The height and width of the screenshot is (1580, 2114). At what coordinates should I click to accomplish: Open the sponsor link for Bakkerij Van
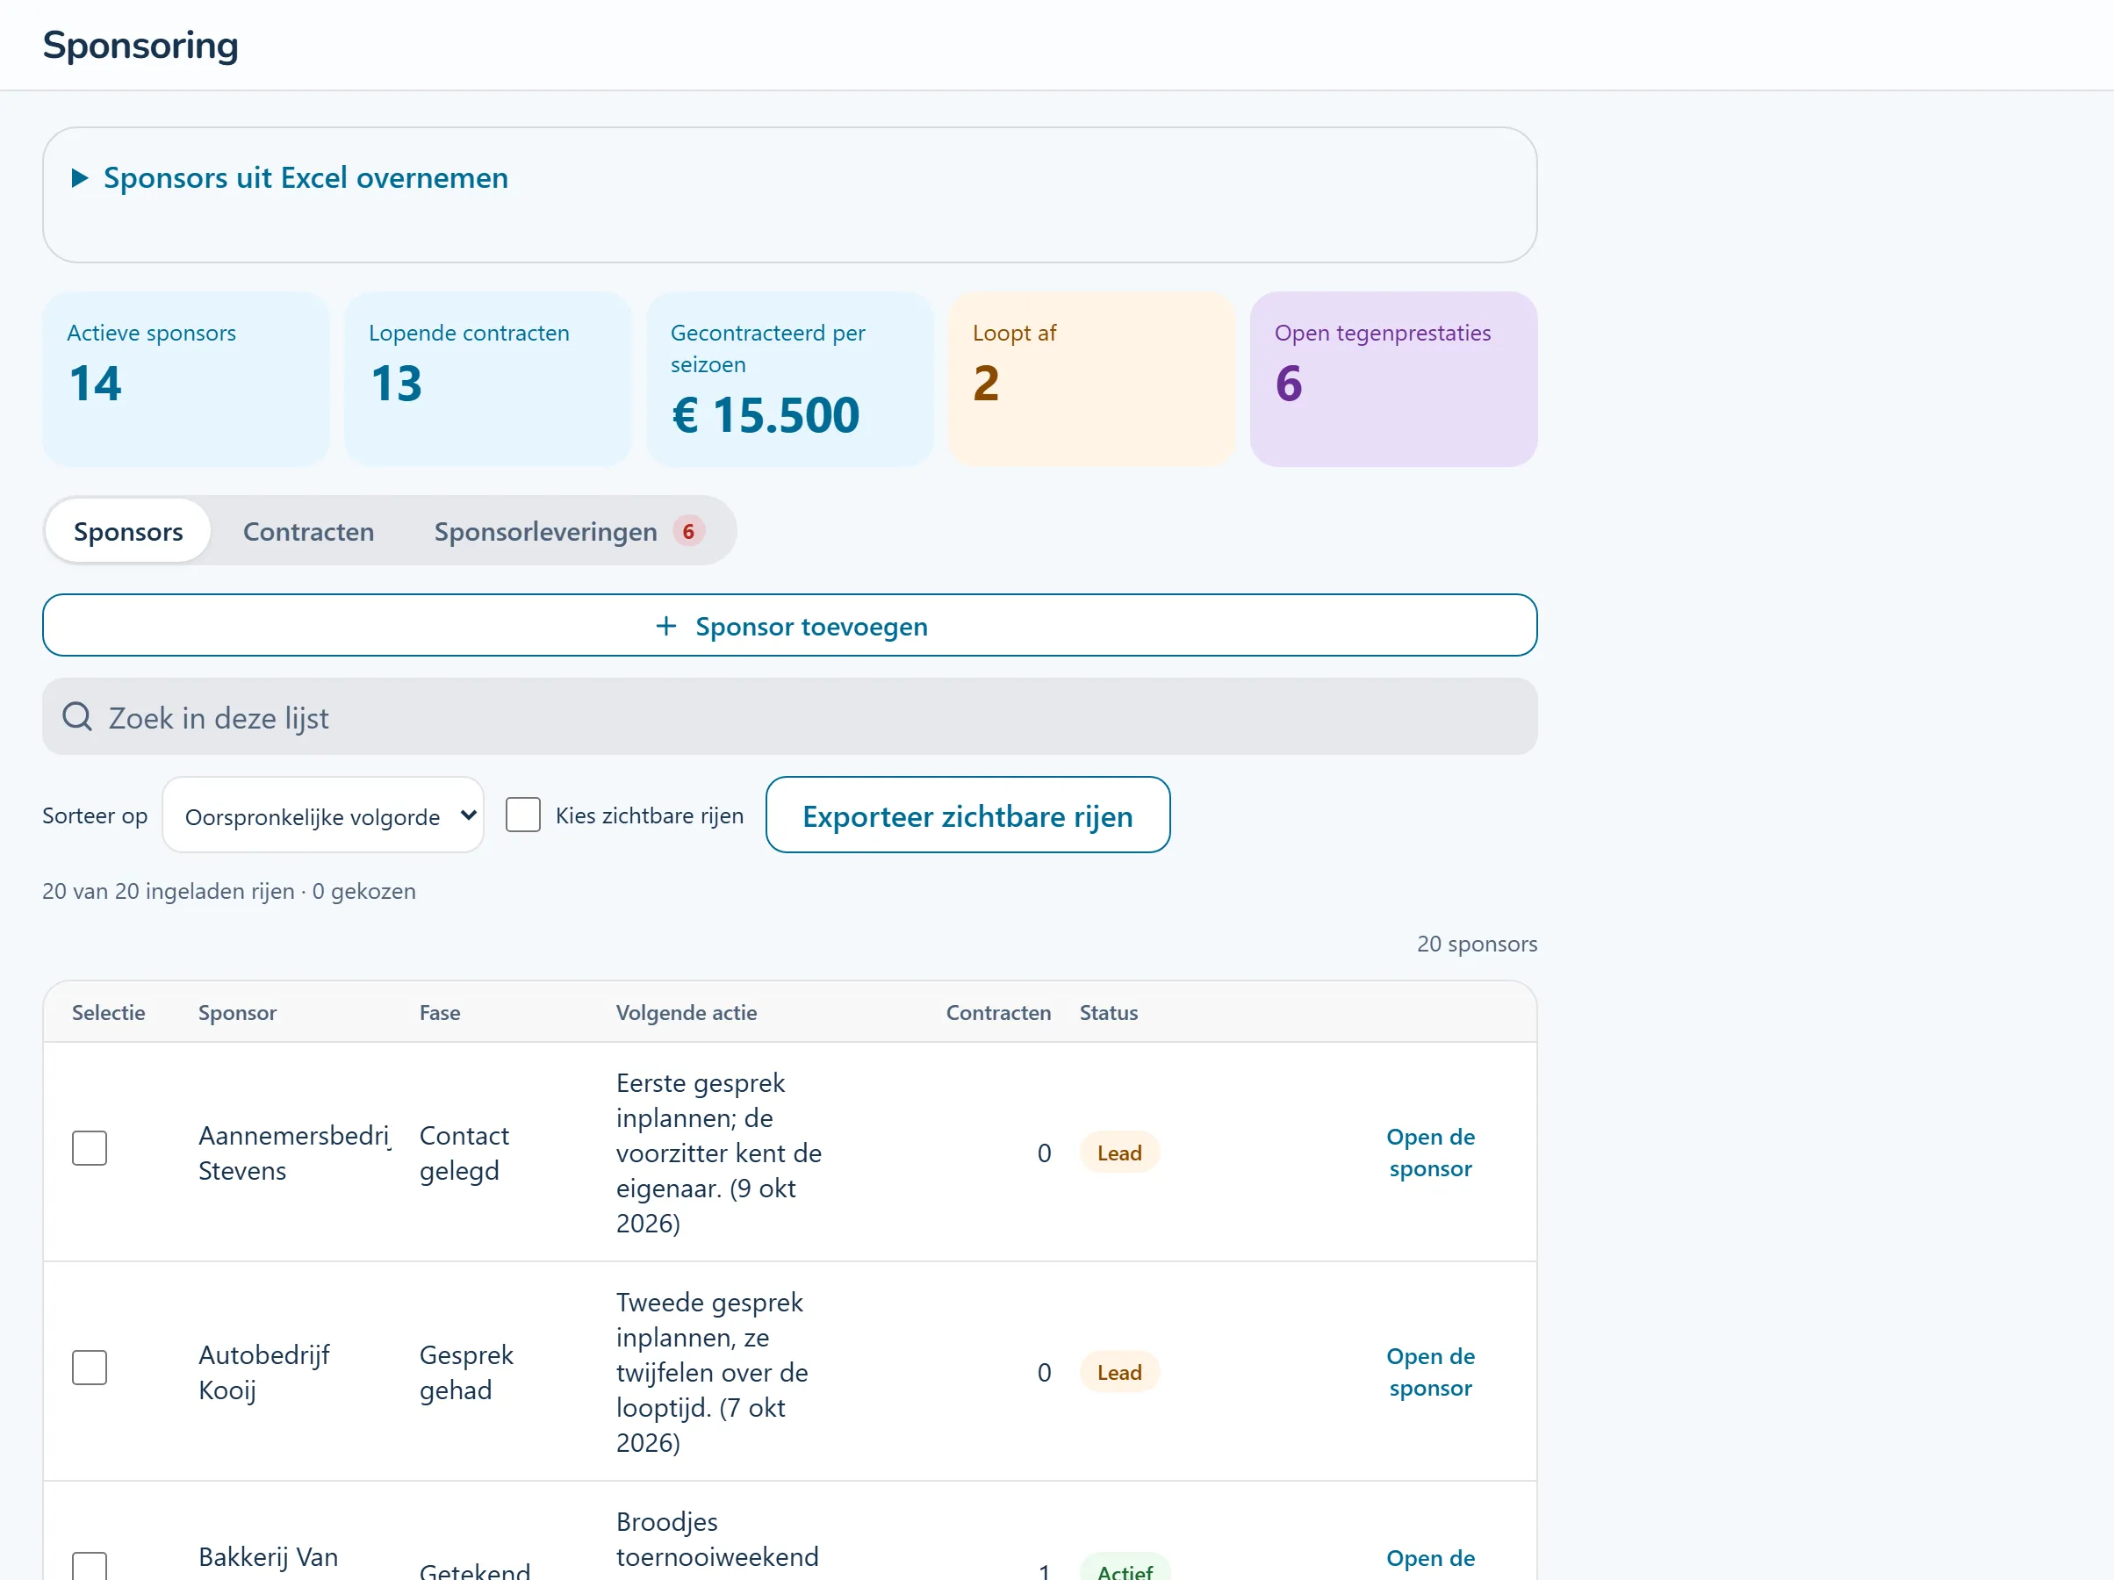click(x=1430, y=1560)
